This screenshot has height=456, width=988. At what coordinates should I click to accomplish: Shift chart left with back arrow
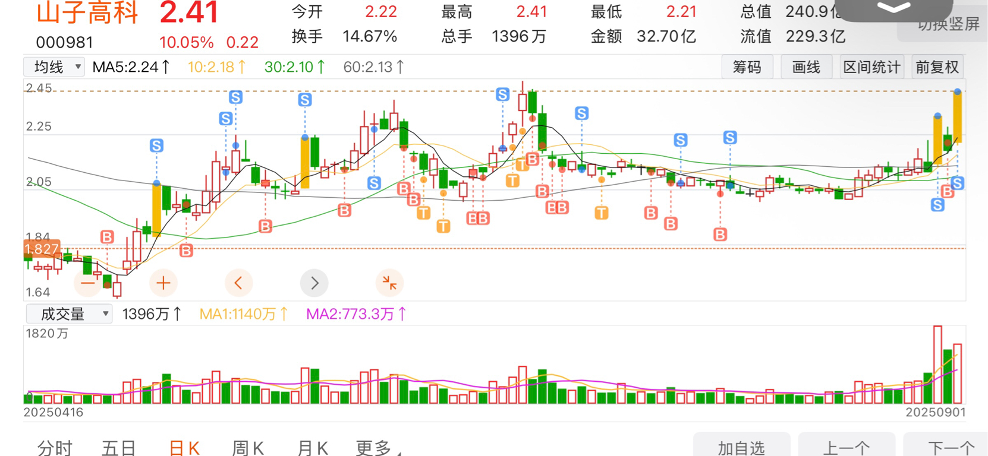tap(239, 283)
